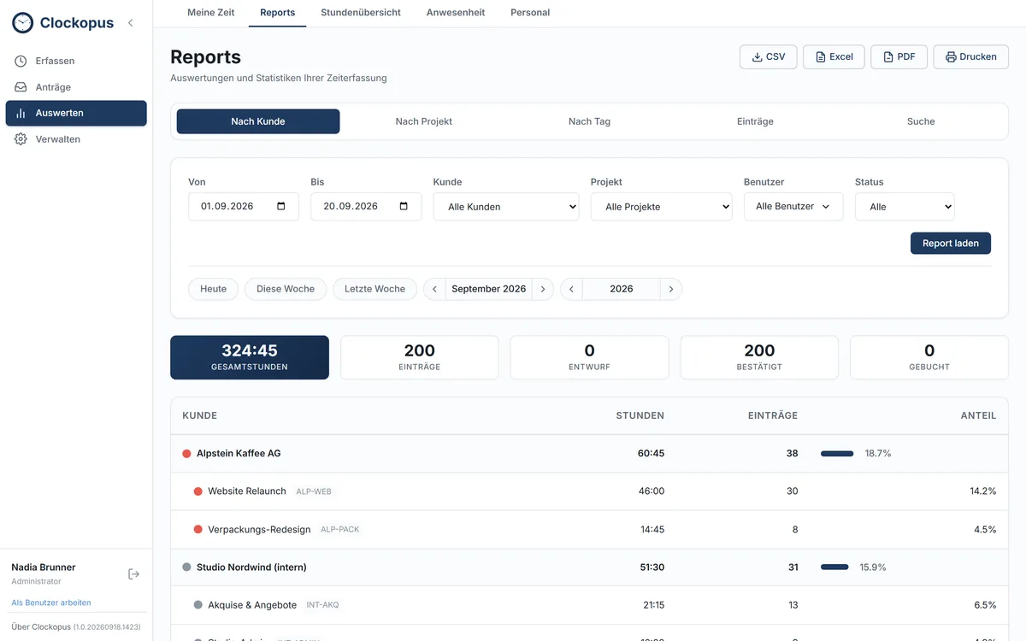The image size is (1026, 641).
Task: Open Verwalten in the sidebar
Action: tap(76, 139)
